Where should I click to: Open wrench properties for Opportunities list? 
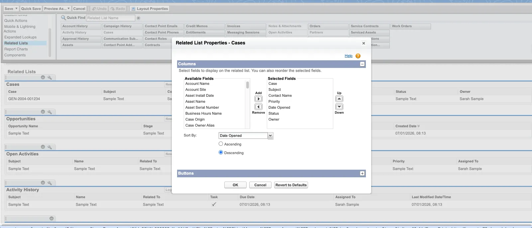50,112
